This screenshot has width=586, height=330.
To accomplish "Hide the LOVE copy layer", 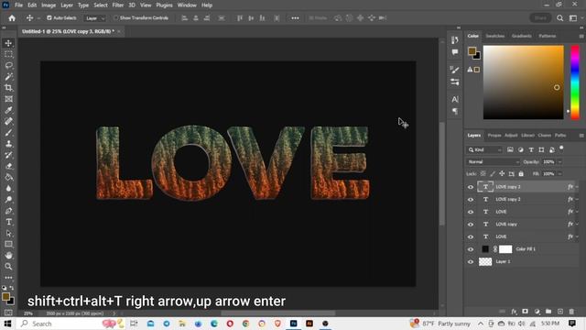I will [471, 225].
